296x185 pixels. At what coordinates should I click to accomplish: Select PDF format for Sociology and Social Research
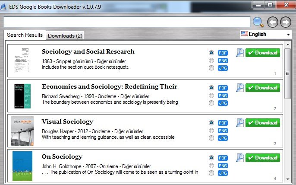pyautogui.click(x=211, y=53)
